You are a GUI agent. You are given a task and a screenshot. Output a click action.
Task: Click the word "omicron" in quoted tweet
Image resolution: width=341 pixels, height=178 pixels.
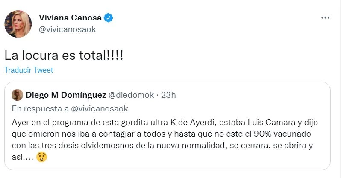coord(42,134)
